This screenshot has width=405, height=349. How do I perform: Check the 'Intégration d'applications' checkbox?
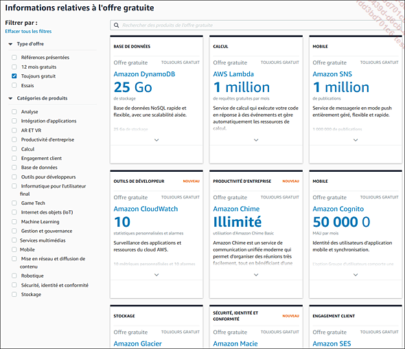14,121
